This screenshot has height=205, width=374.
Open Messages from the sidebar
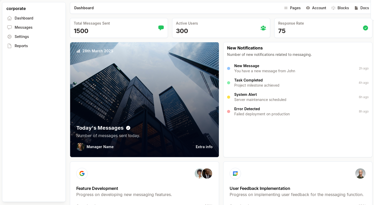(x=23, y=27)
